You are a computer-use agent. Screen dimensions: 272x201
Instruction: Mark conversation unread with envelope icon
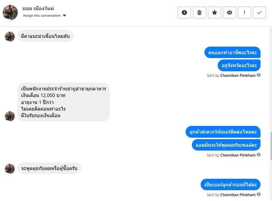pos(230,13)
